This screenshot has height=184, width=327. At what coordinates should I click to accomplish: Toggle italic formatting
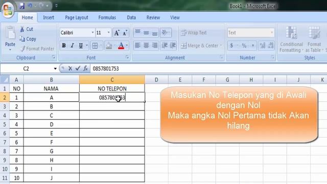coord(72,45)
